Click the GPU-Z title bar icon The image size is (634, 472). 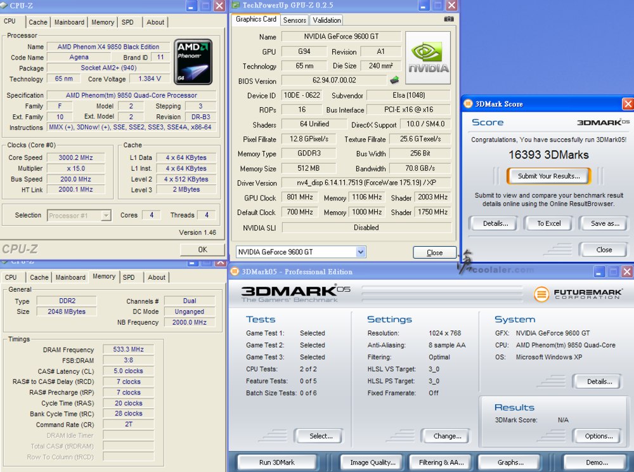[236, 5]
